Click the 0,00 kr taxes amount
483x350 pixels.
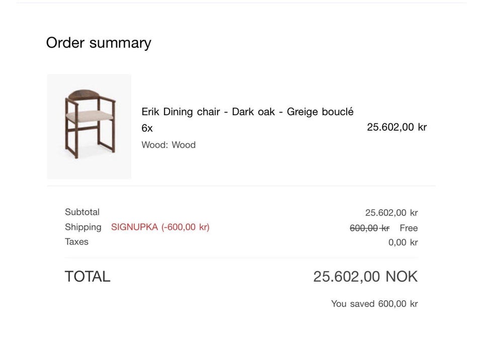403,242
